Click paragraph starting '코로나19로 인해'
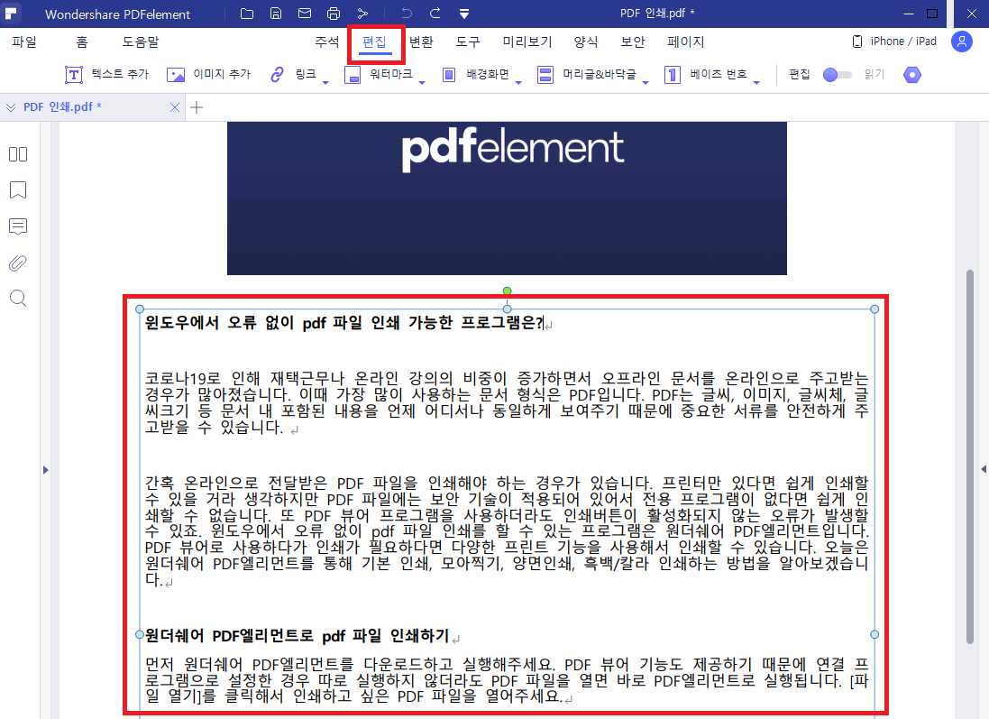This screenshot has width=989, height=719. click(507, 402)
